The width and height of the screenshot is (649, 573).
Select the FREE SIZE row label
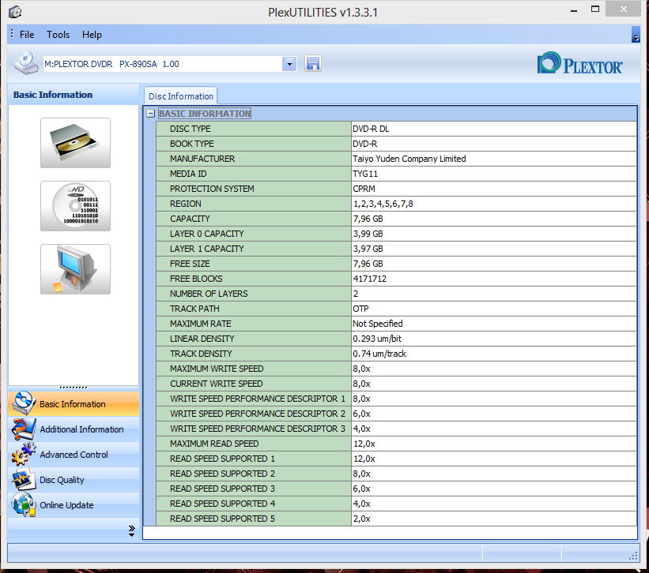pos(190,264)
